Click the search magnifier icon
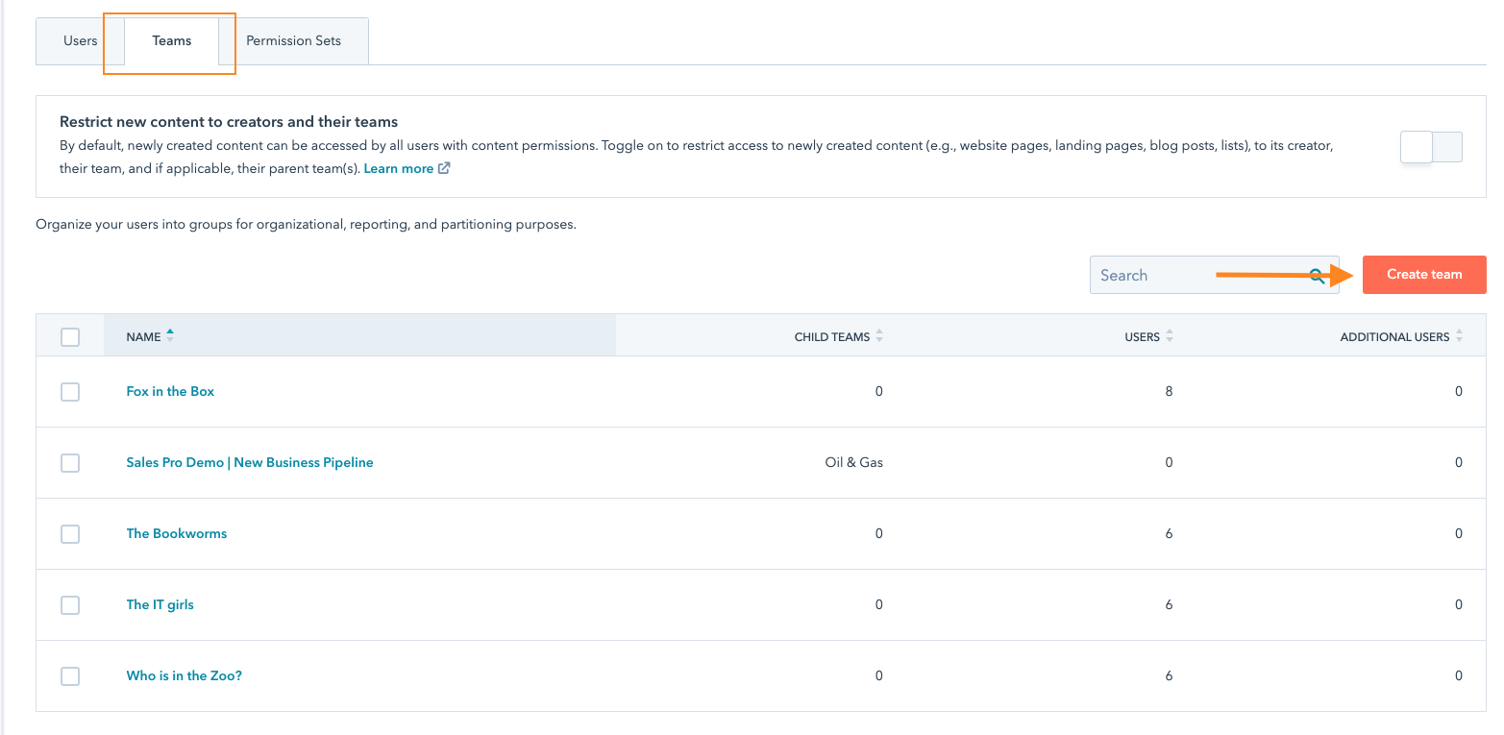 pos(1318,275)
